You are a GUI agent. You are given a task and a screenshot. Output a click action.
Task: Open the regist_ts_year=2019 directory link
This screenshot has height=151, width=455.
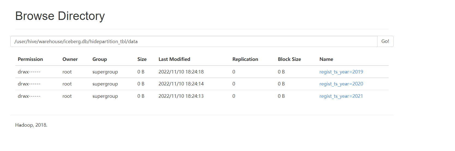pos(341,72)
